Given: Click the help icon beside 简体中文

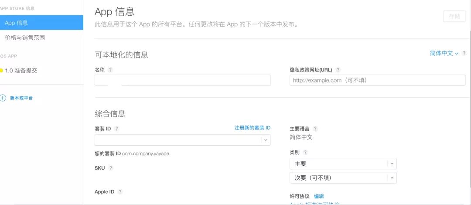Looking at the screenshot, I should tap(464, 53).
